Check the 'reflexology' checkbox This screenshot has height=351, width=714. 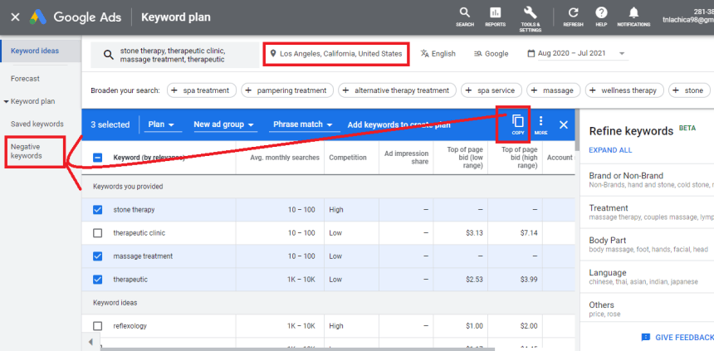coord(97,326)
